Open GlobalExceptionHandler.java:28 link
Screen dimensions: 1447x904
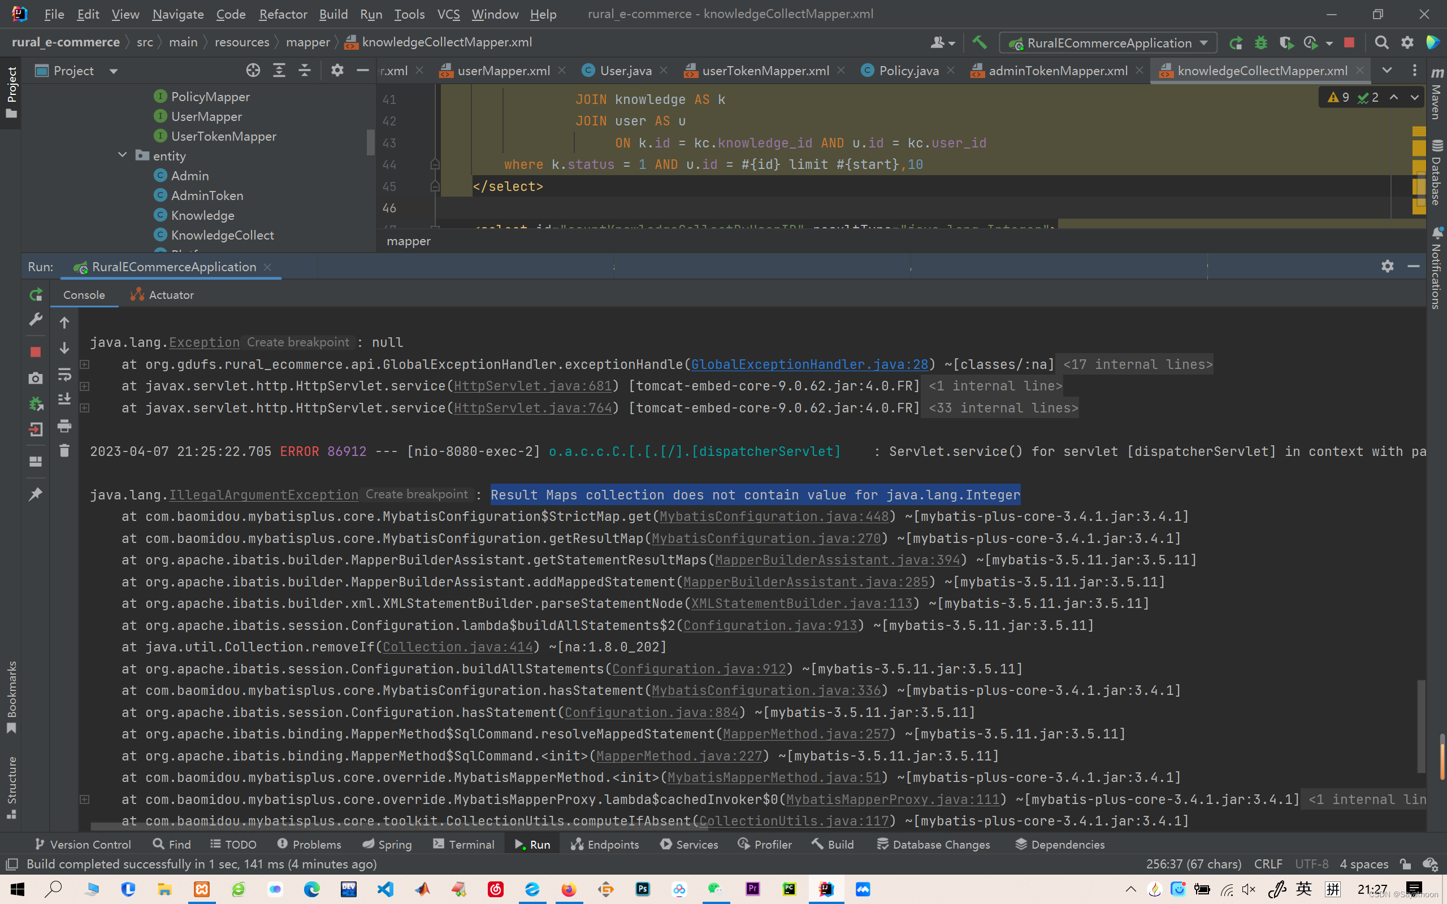click(809, 364)
